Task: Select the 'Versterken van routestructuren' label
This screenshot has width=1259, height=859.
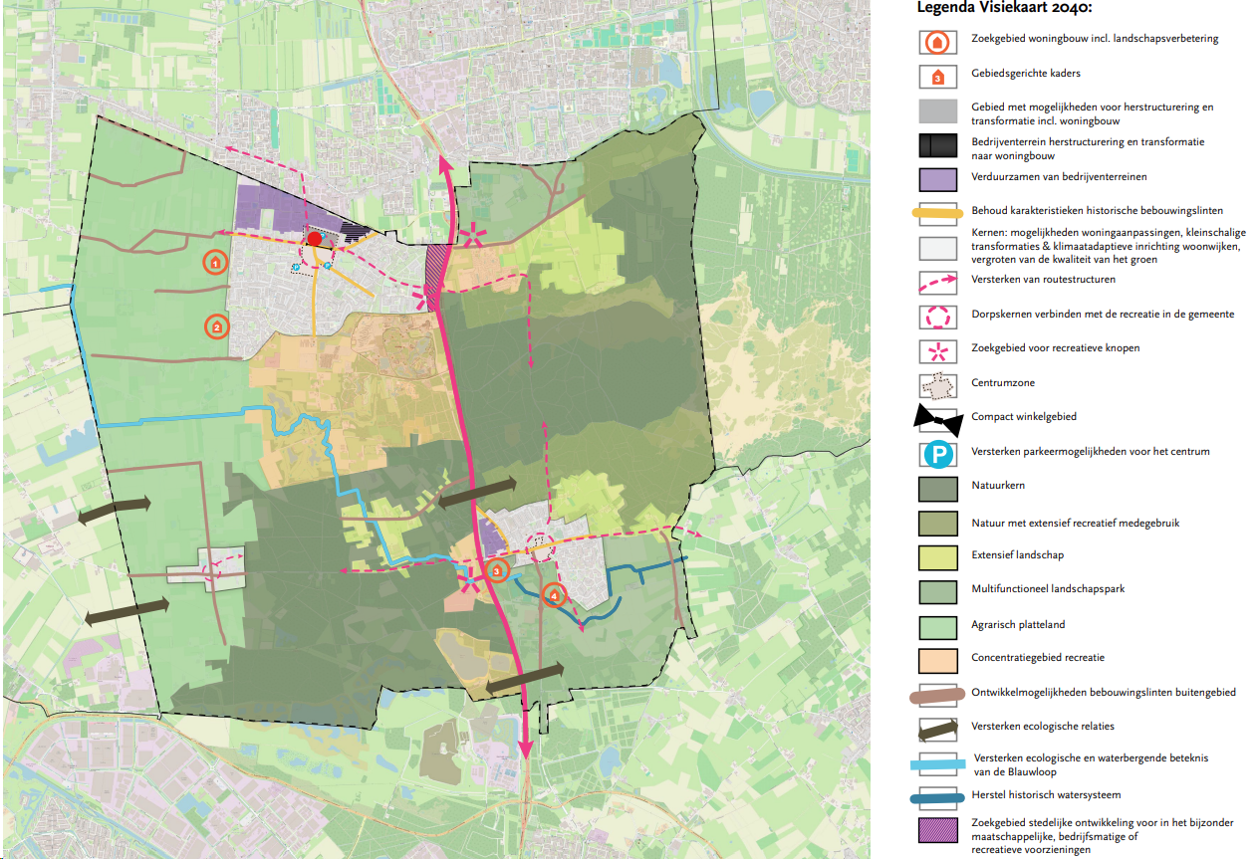Action: [1045, 280]
